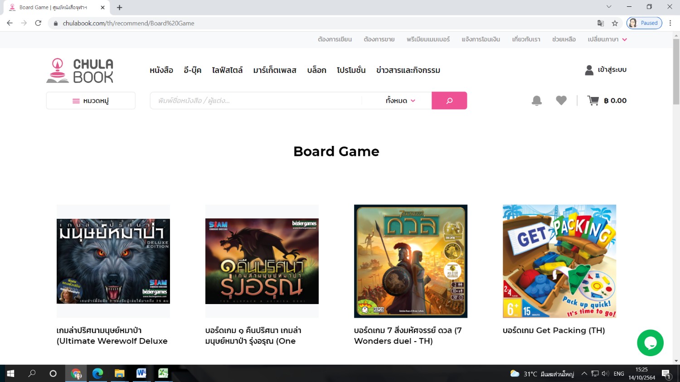Open the Windows Start menu
The image size is (680, 382).
coord(10,373)
